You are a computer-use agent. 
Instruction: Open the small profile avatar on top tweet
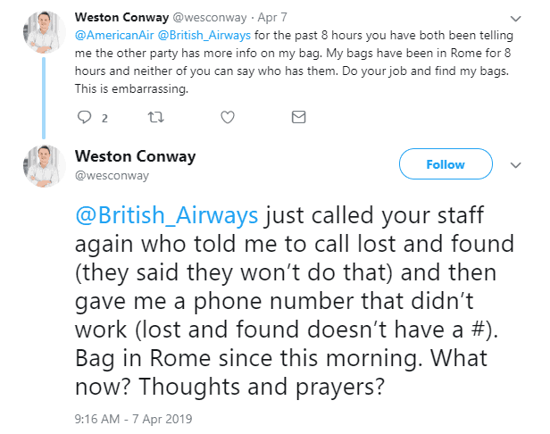[x=41, y=29]
